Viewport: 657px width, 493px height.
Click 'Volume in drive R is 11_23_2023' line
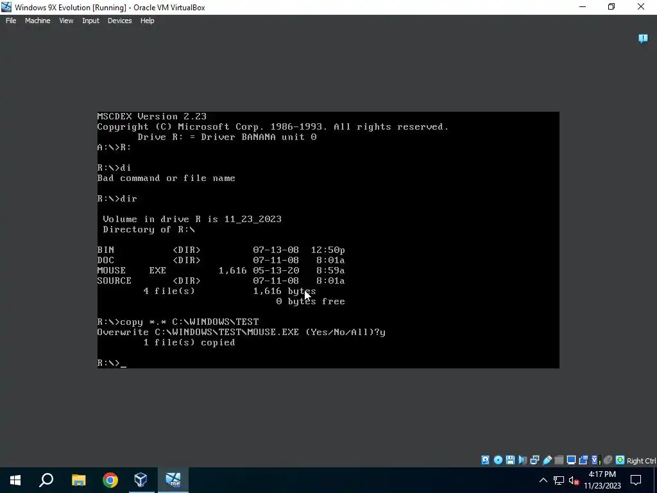click(x=192, y=220)
